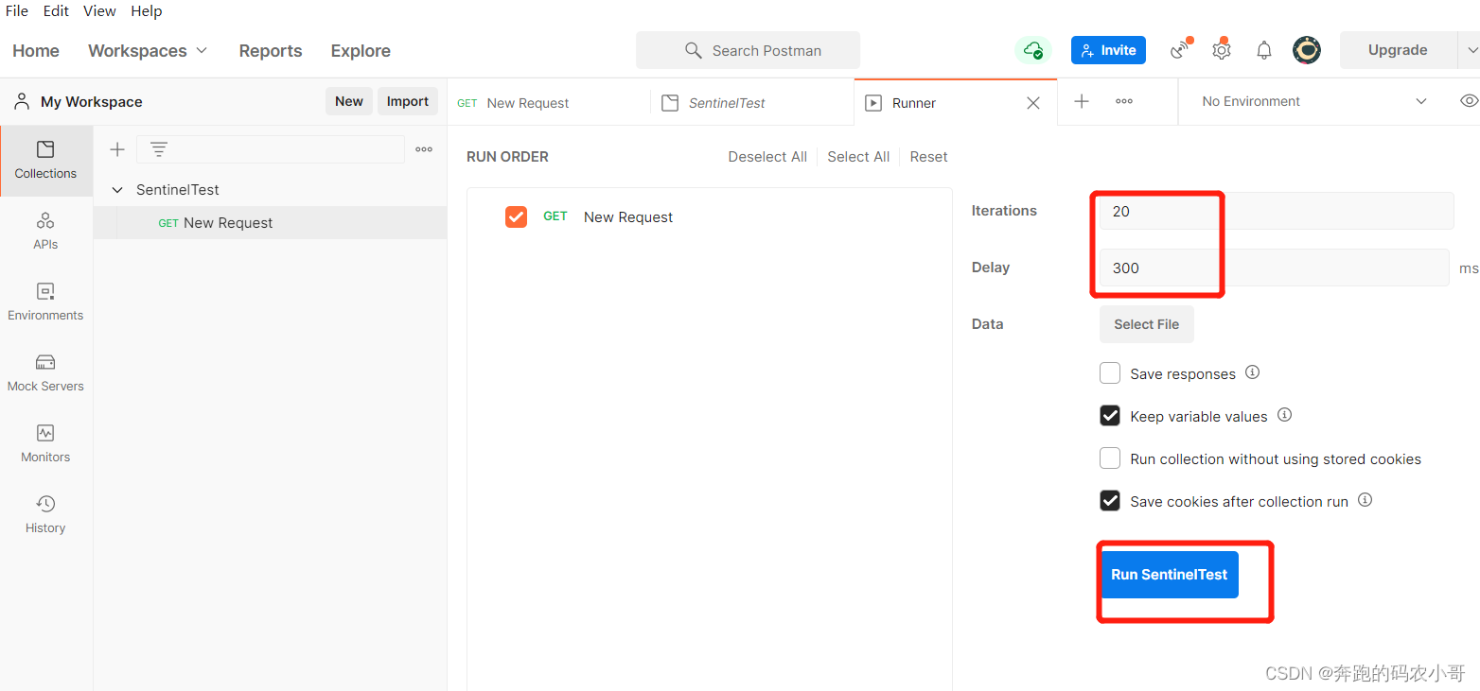The height and width of the screenshot is (691, 1480).
Task: Click the Iterations input field
Action: point(1277,211)
